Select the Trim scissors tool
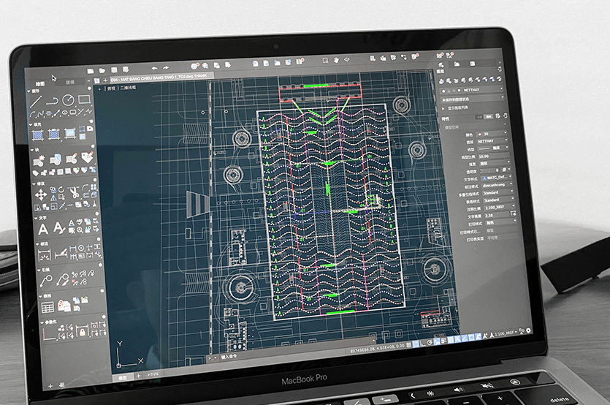610x405 pixels. (73, 192)
